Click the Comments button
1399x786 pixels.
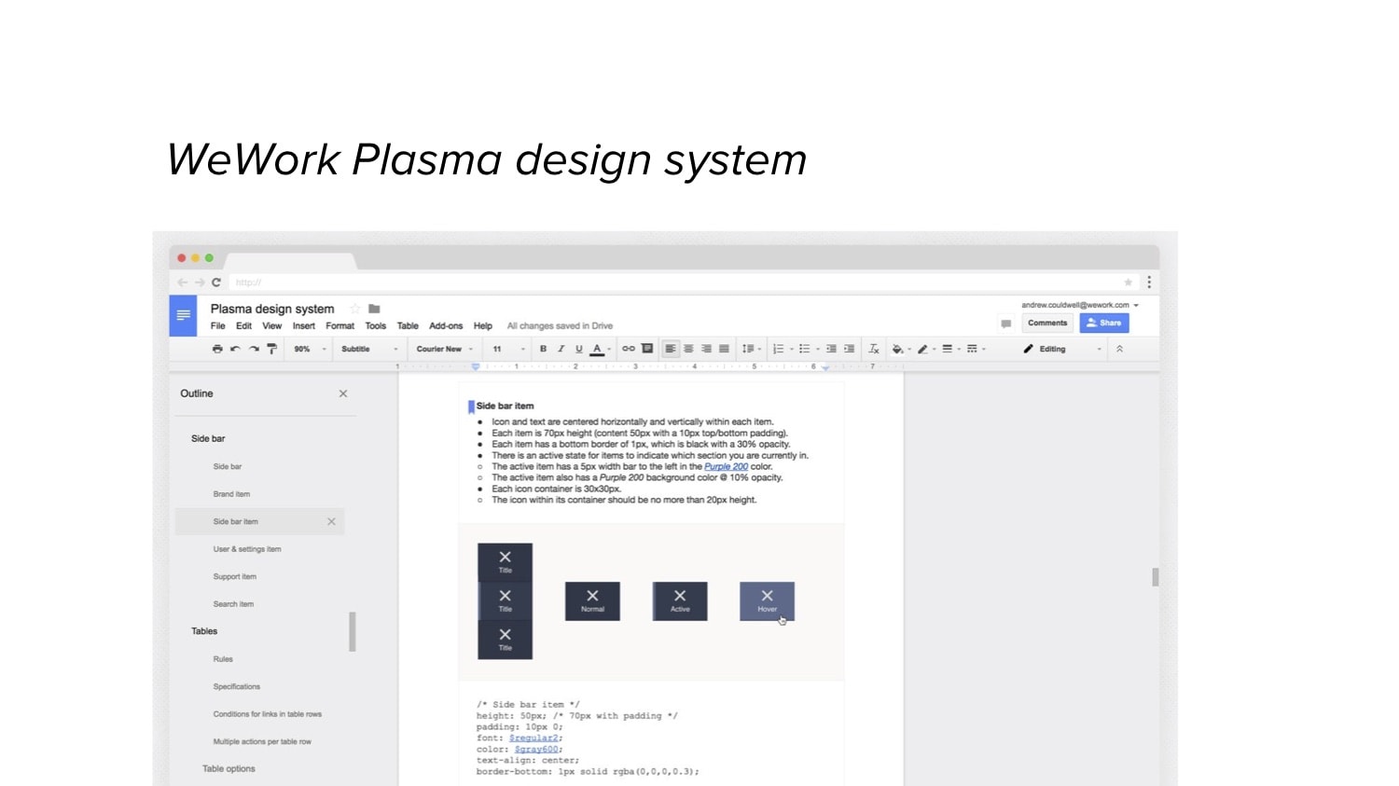pyautogui.click(x=1047, y=323)
